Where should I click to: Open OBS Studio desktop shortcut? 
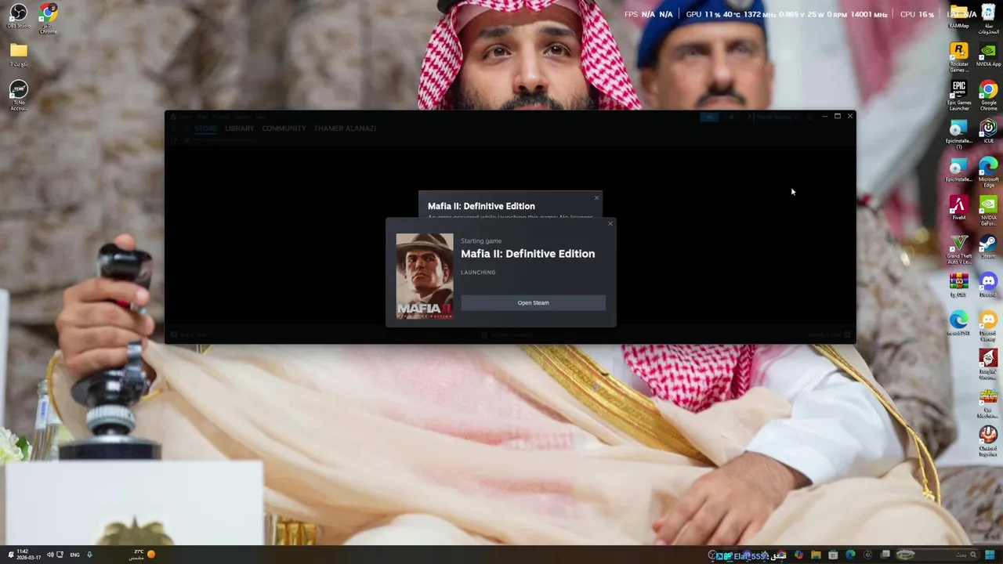click(19, 16)
